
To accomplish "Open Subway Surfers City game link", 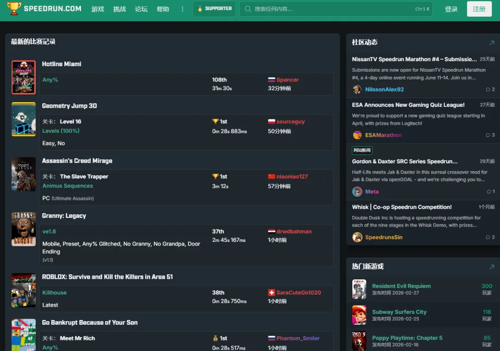I will point(399,312).
